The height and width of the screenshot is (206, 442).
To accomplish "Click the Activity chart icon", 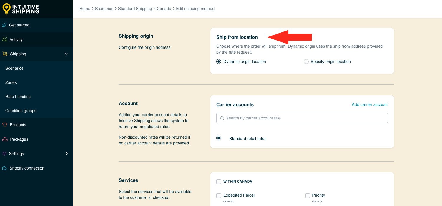I will click(5, 39).
